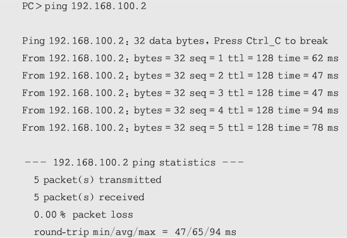Click the reply line with seq = 4

[180, 110]
